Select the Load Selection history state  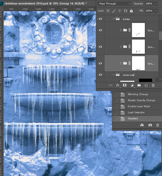[x=136, y=113]
